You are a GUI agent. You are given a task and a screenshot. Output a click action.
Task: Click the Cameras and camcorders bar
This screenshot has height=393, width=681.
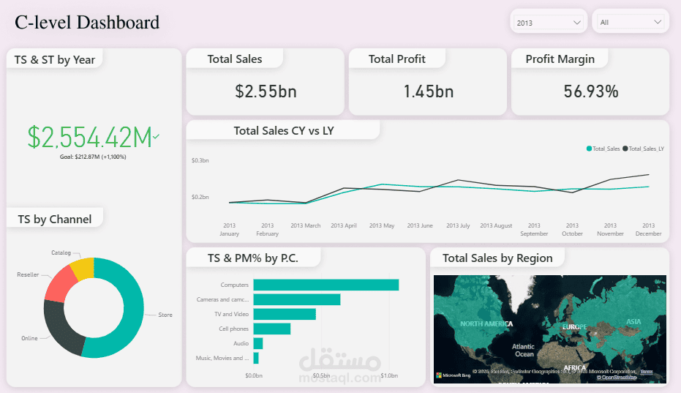click(x=297, y=299)
